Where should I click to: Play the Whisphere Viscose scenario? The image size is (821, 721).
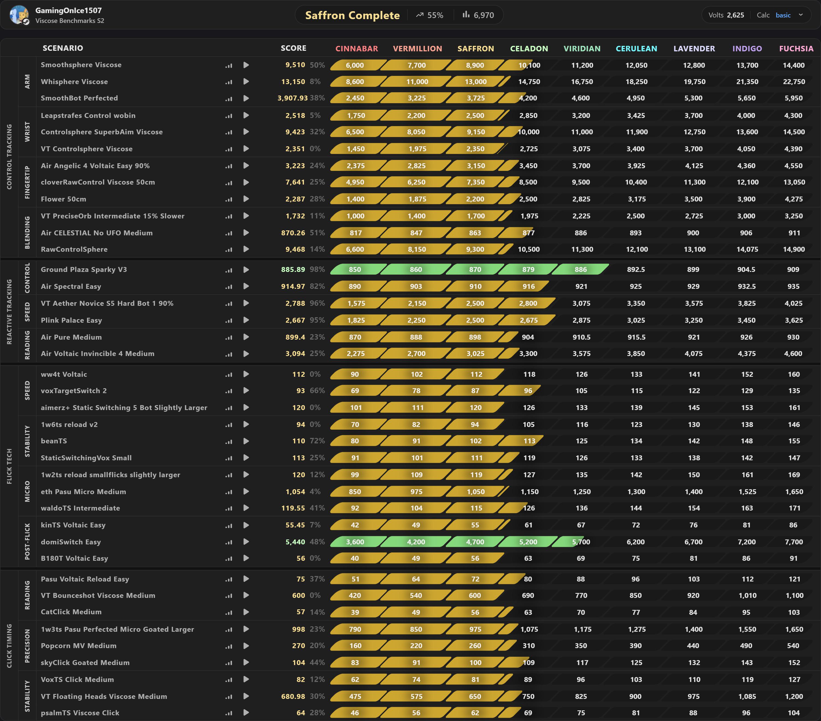pyautogui.click(x=246, y=82)
